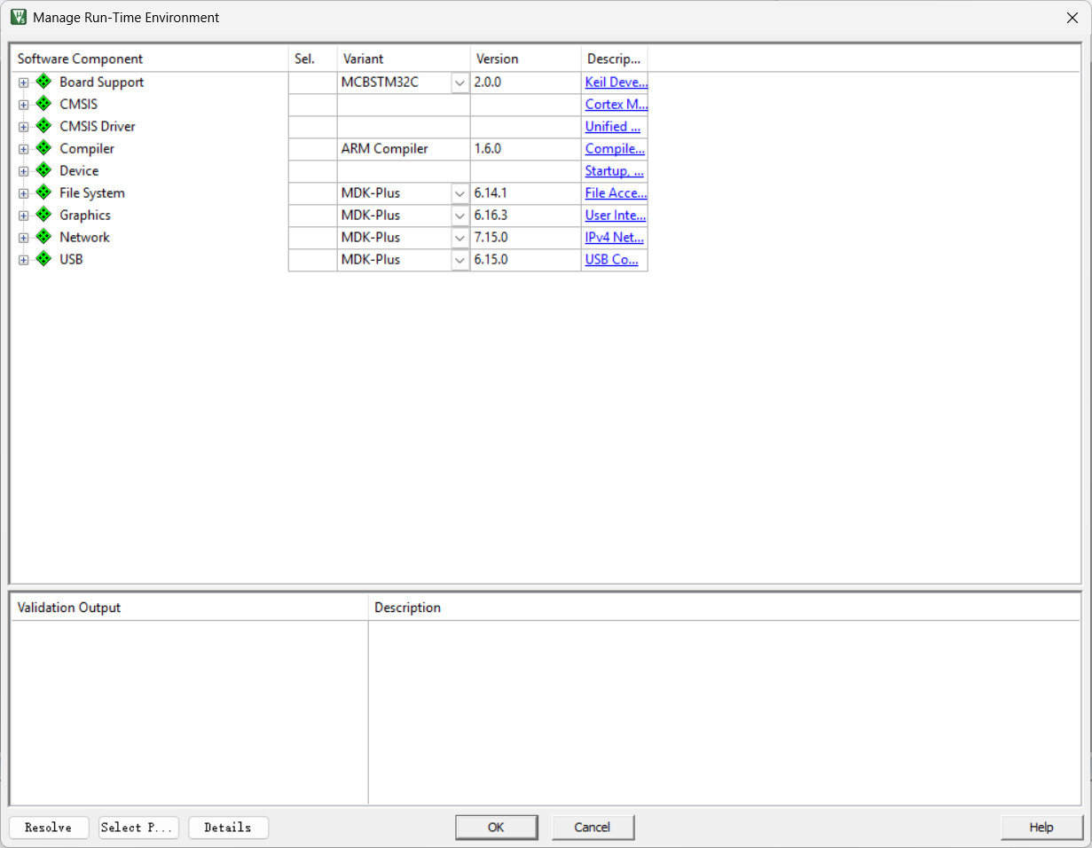Click version 1.6.0 cell

click(526, 148)
